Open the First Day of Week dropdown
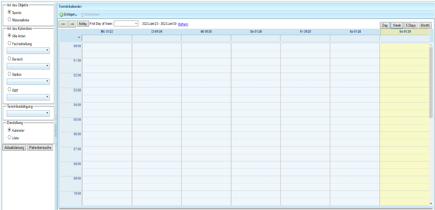Image resolution: width=435 pixels, height=210 pixels. click(126, 24)
